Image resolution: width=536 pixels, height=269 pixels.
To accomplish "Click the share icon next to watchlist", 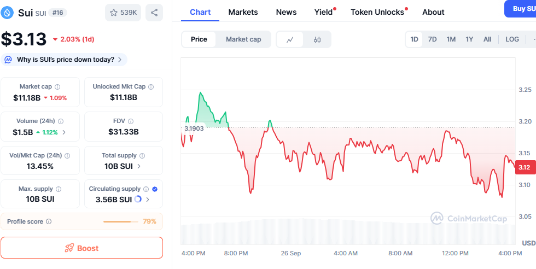I will [x=154, y=13].
